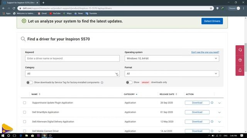This screenshot has width=247, height=138.
Task: Expand Dell SmartByte Application row details
Action: 220,112
